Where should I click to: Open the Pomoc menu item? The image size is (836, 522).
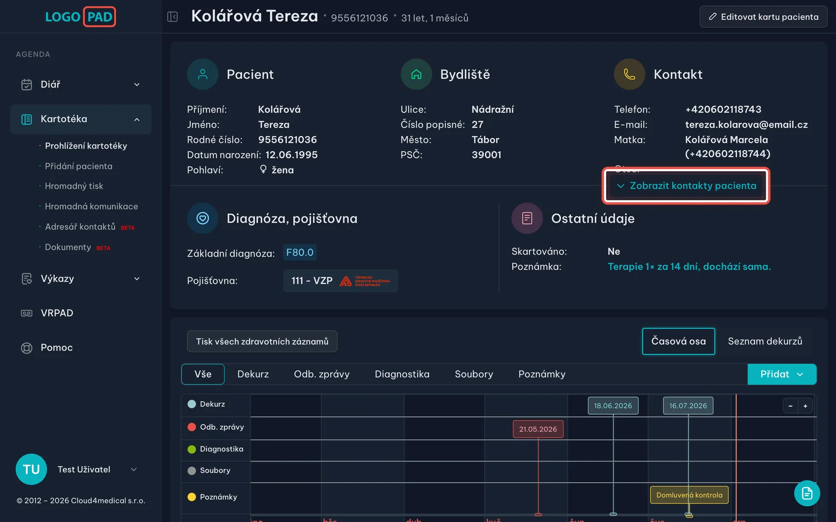tap(81, 348)
